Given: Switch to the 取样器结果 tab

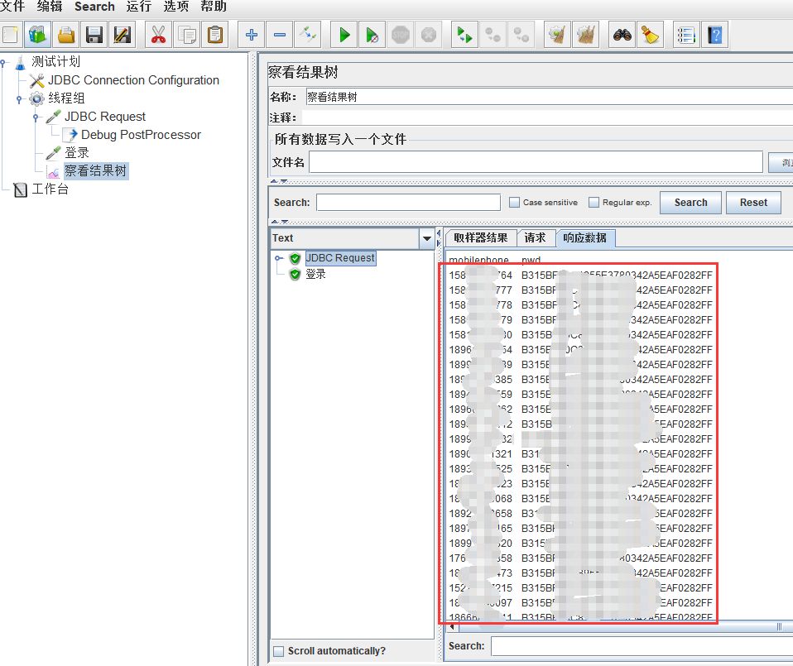Looking at the screenshot, I should (x=480, y=237).
